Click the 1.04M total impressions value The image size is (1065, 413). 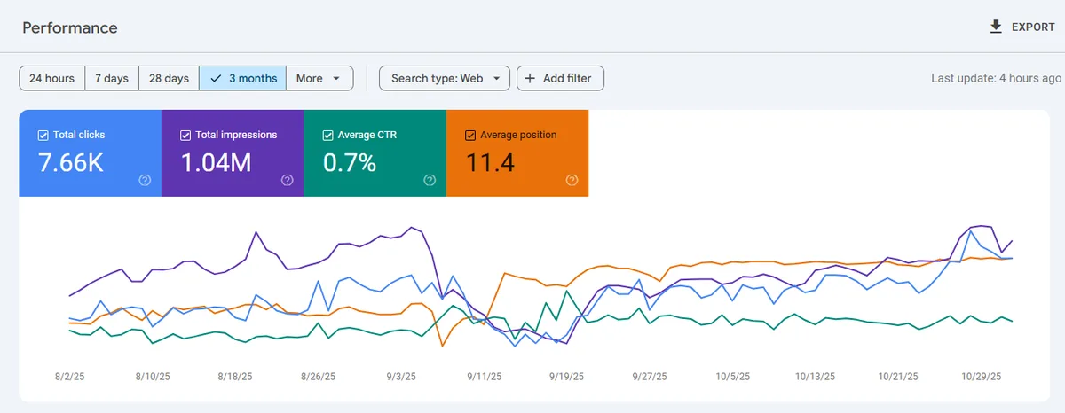pos(216,163)
